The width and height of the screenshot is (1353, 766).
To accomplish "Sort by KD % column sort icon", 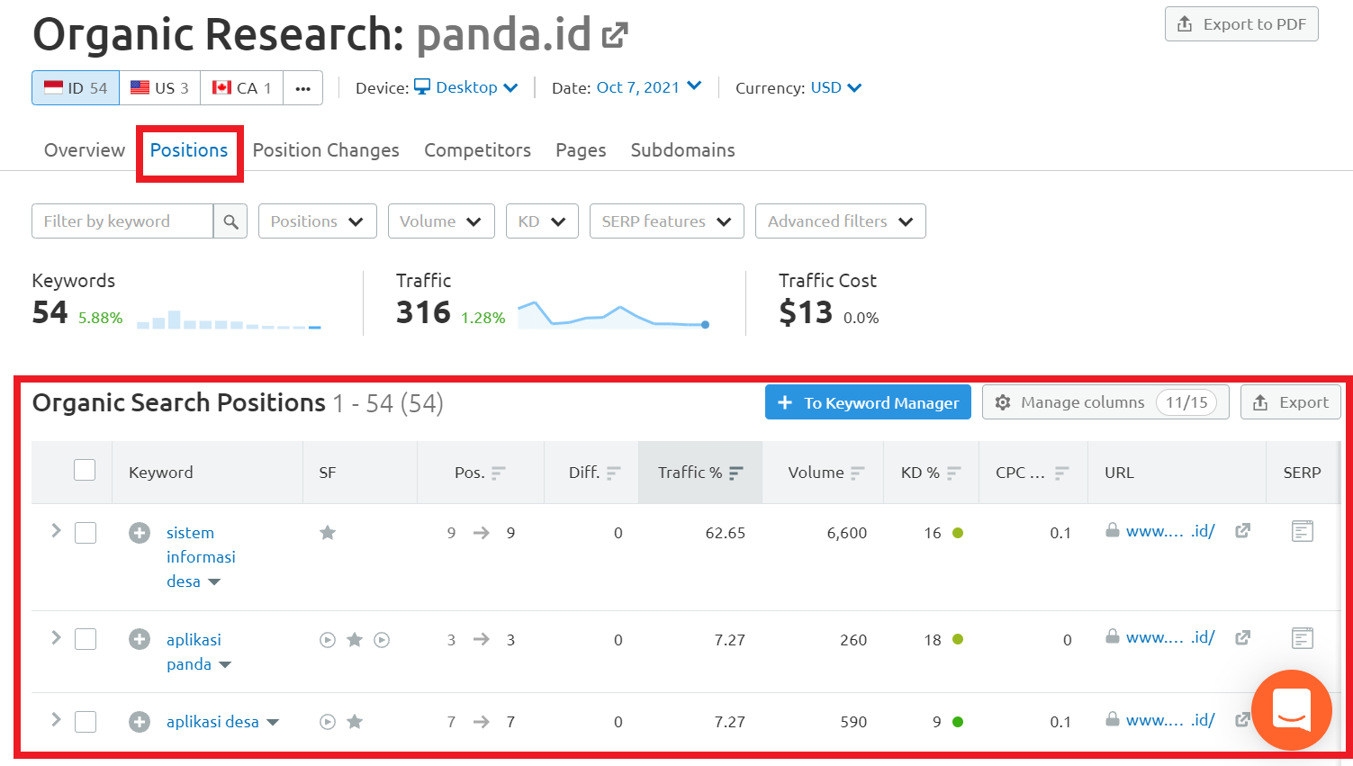I will [x=954, y=473].
